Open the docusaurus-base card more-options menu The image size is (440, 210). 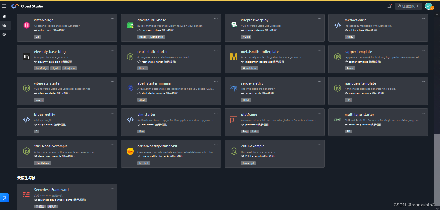tap(216, 18)
